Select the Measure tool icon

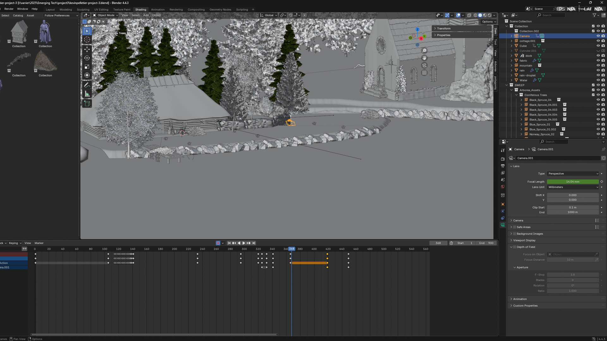pyautogui.click(x=87, y=94)
